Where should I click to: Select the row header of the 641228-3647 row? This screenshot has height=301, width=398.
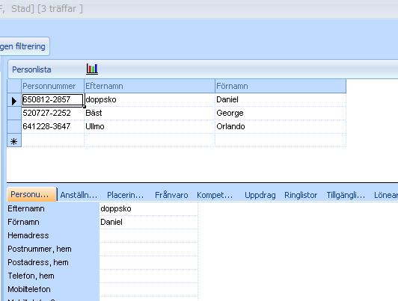(14, 126)
